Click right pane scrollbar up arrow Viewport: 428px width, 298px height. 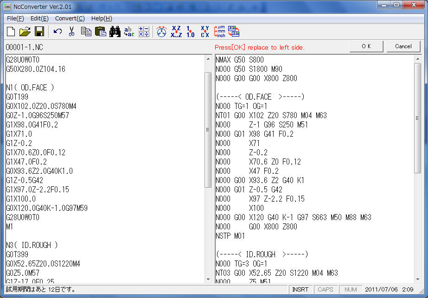[418, 59]
